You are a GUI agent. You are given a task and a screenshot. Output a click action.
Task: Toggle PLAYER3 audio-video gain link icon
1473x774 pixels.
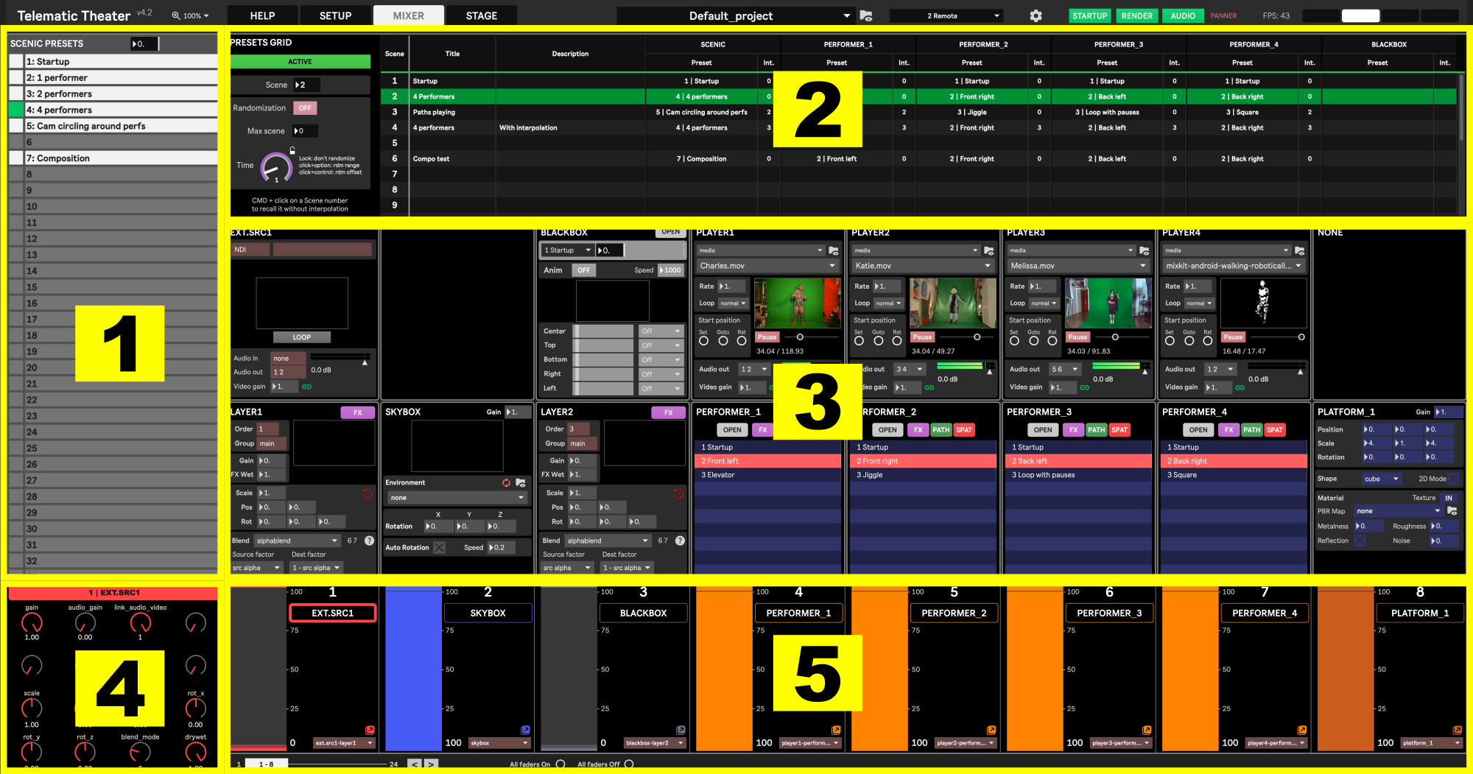1085,387
